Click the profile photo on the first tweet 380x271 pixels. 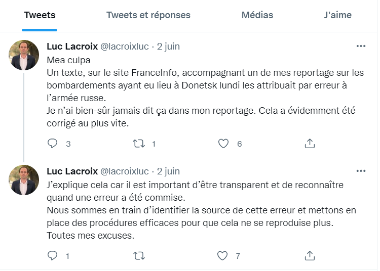(x=24, y=55)
